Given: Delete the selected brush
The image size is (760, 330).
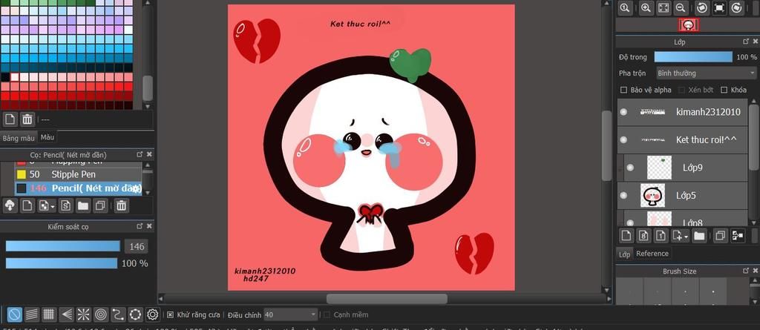Looking at the screenshot, I should [x=121, y=205].
